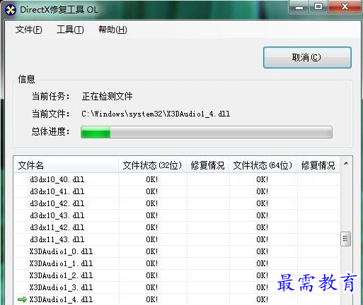Screen dimensions: 363x305
Task: Maximize the DirectX repair tool window
Action: 318,7
